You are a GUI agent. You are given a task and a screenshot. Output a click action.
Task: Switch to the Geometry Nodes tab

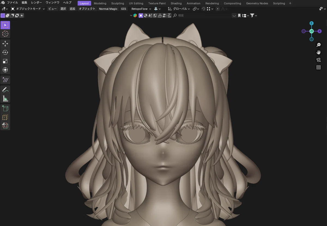point(257,3)
